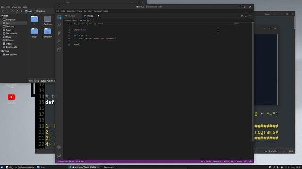
Task: Open the Extensions view in VS Code
Action: tap(59, 50)
